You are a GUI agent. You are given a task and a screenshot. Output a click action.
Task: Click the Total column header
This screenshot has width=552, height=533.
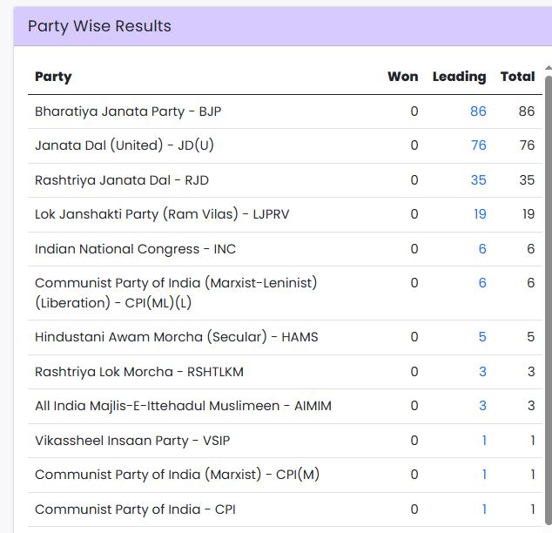[517, 77]
